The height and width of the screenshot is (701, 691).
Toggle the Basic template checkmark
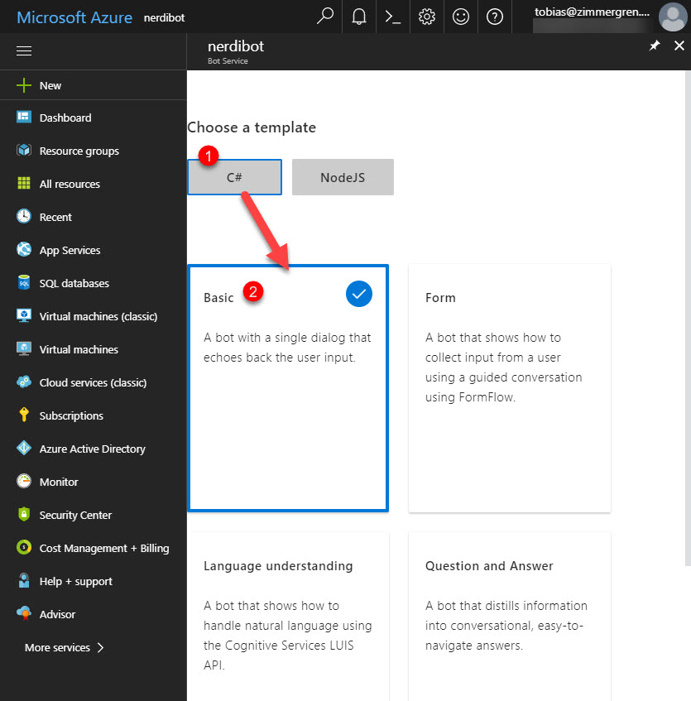359,294
